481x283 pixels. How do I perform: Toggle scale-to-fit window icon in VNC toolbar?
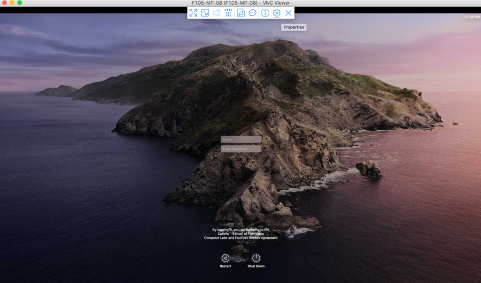(205, 13)
